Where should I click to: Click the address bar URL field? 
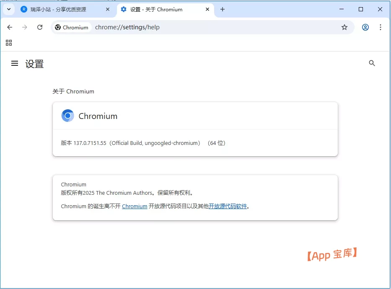(210, 27)
